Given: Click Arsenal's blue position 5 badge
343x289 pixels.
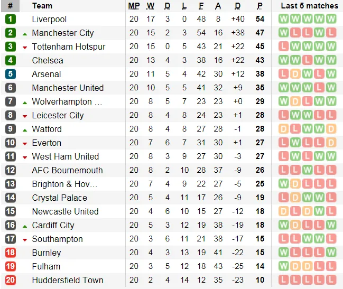Looking at the screenshot, I should (11, 74).
